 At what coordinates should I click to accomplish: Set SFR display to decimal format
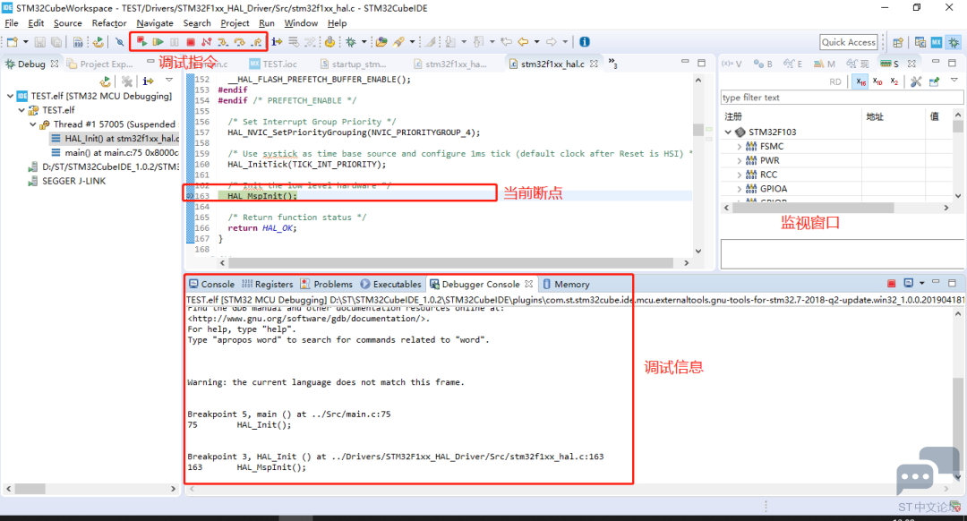pos(877,81)
